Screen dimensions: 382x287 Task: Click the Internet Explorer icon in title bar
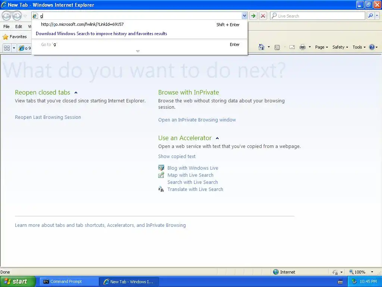click(4, 4)
